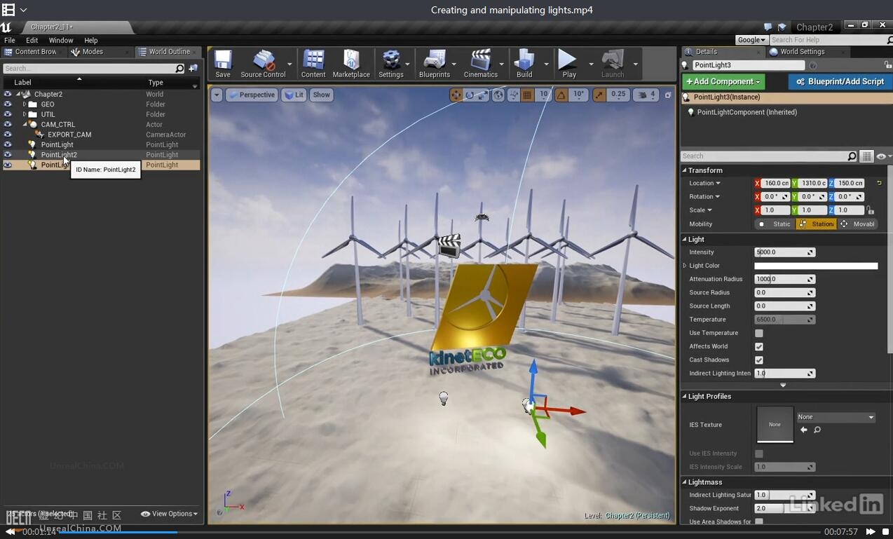Hide EXPORT_CAM with its eye icon
The width and height of the screenshot is (893, 539).
tap(8, 135)
